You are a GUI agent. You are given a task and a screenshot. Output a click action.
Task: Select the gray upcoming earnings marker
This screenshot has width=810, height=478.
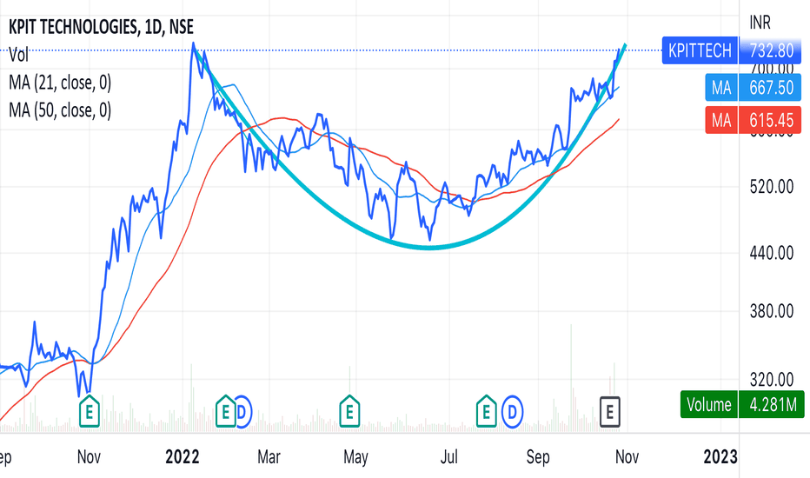click(x=609, y=412)
